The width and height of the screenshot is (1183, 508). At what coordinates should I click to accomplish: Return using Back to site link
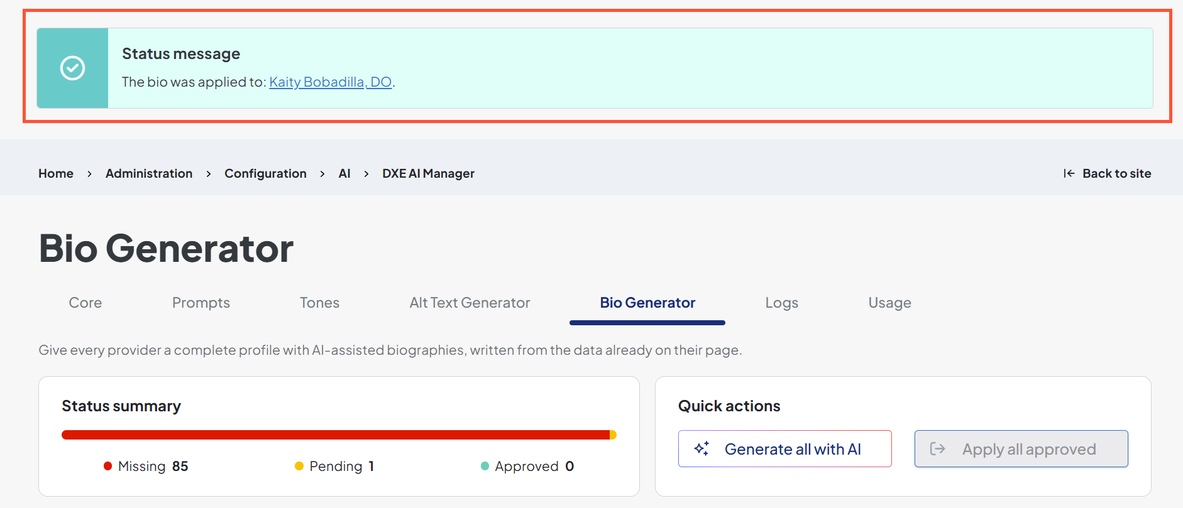(1107, 173)
